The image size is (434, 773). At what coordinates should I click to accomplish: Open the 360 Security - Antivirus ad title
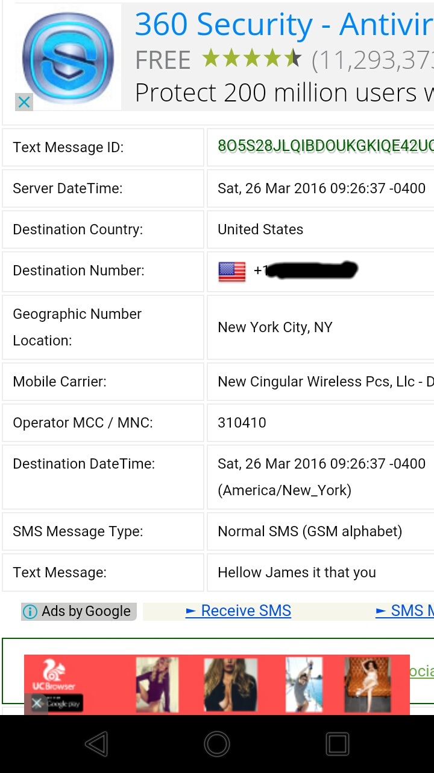pyautogui.click(x=277, y=25)
